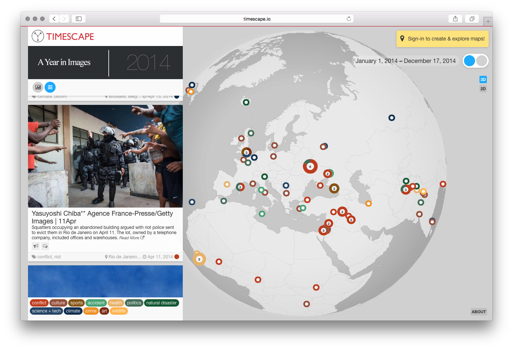Reload the timescape.io page
Image resolution: width=513 pixels, height=350 pixels.
(x=349, y=19)
